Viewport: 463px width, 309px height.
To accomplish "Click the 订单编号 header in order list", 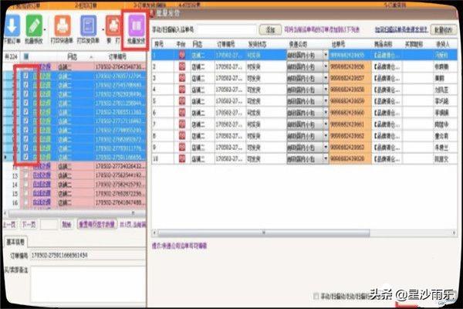I will click(118, 56).
